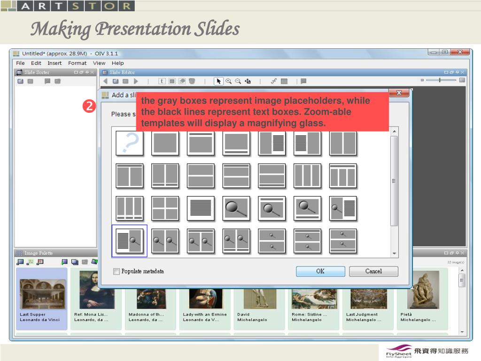Choose the three-column images template without title
Screen dimensions: 481x361
coord(307,176)
